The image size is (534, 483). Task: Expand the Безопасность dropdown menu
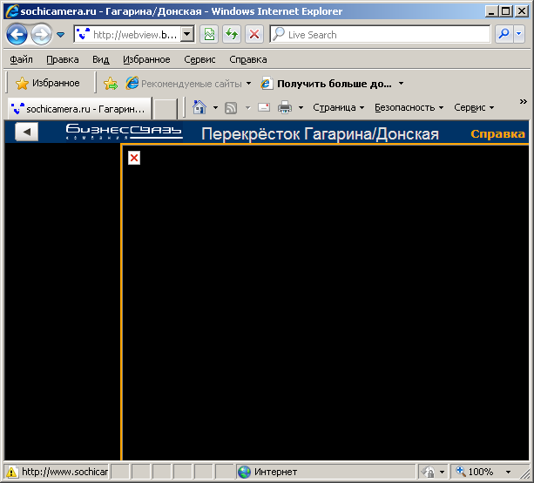(x=409, y=107)
